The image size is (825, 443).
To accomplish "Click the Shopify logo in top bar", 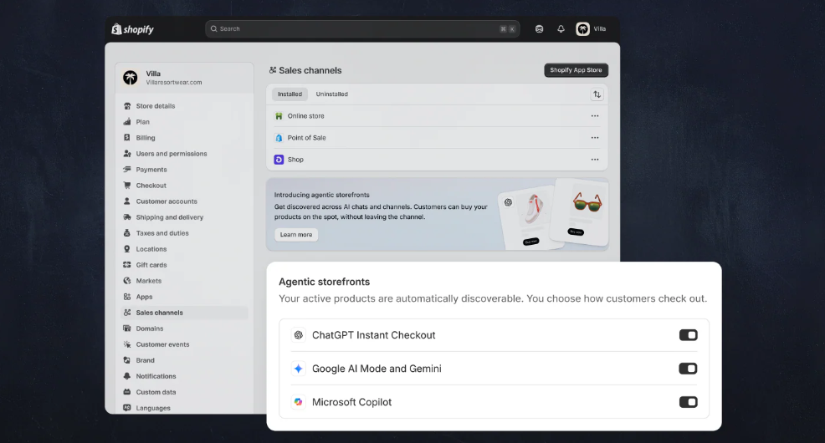I will point(133,29).
